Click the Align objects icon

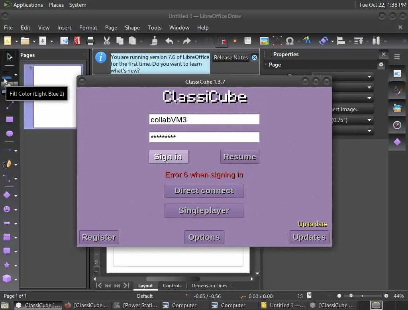(341, 41)
